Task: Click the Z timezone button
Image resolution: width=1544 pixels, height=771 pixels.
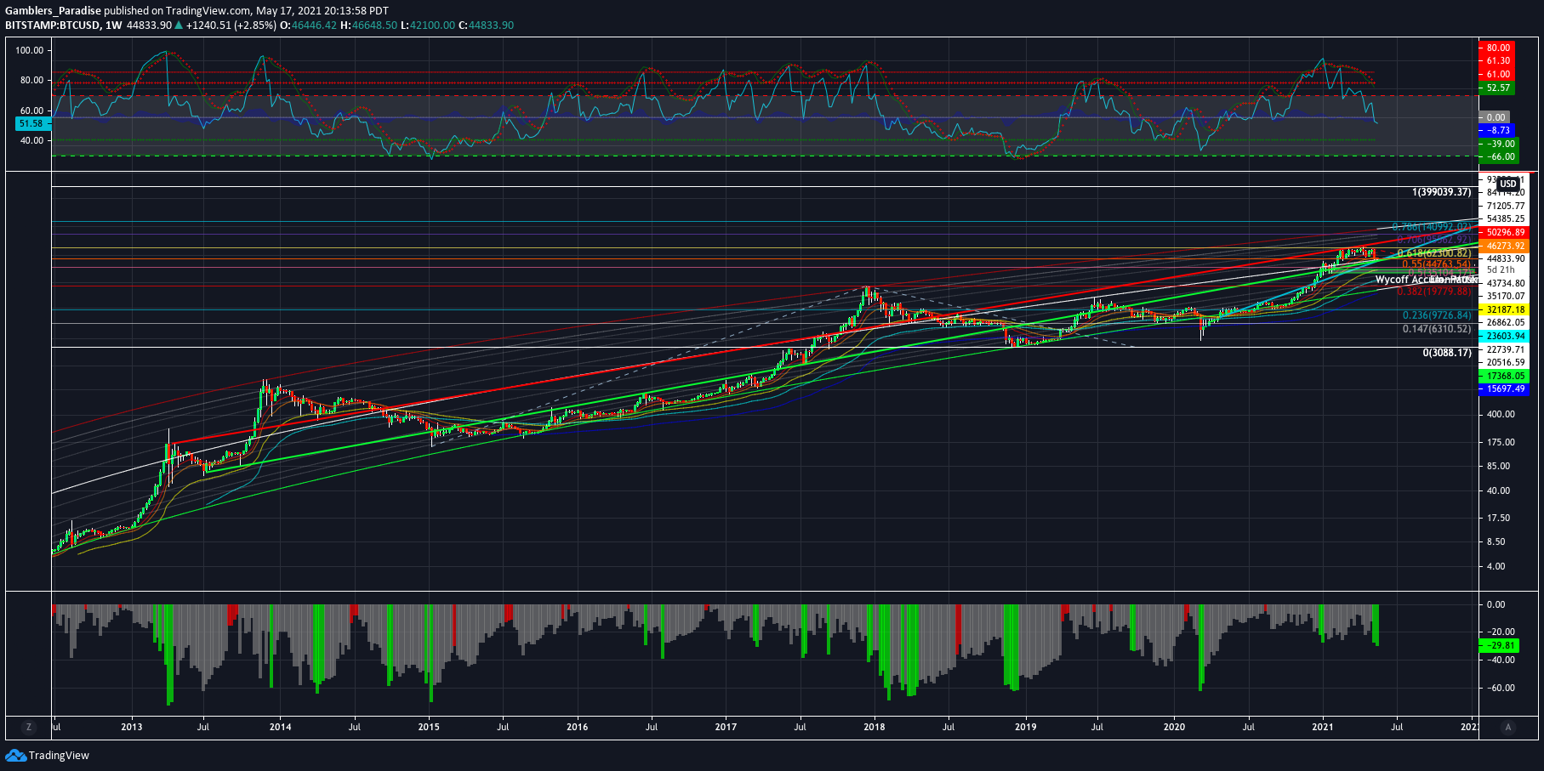Action: pos(29,727)
